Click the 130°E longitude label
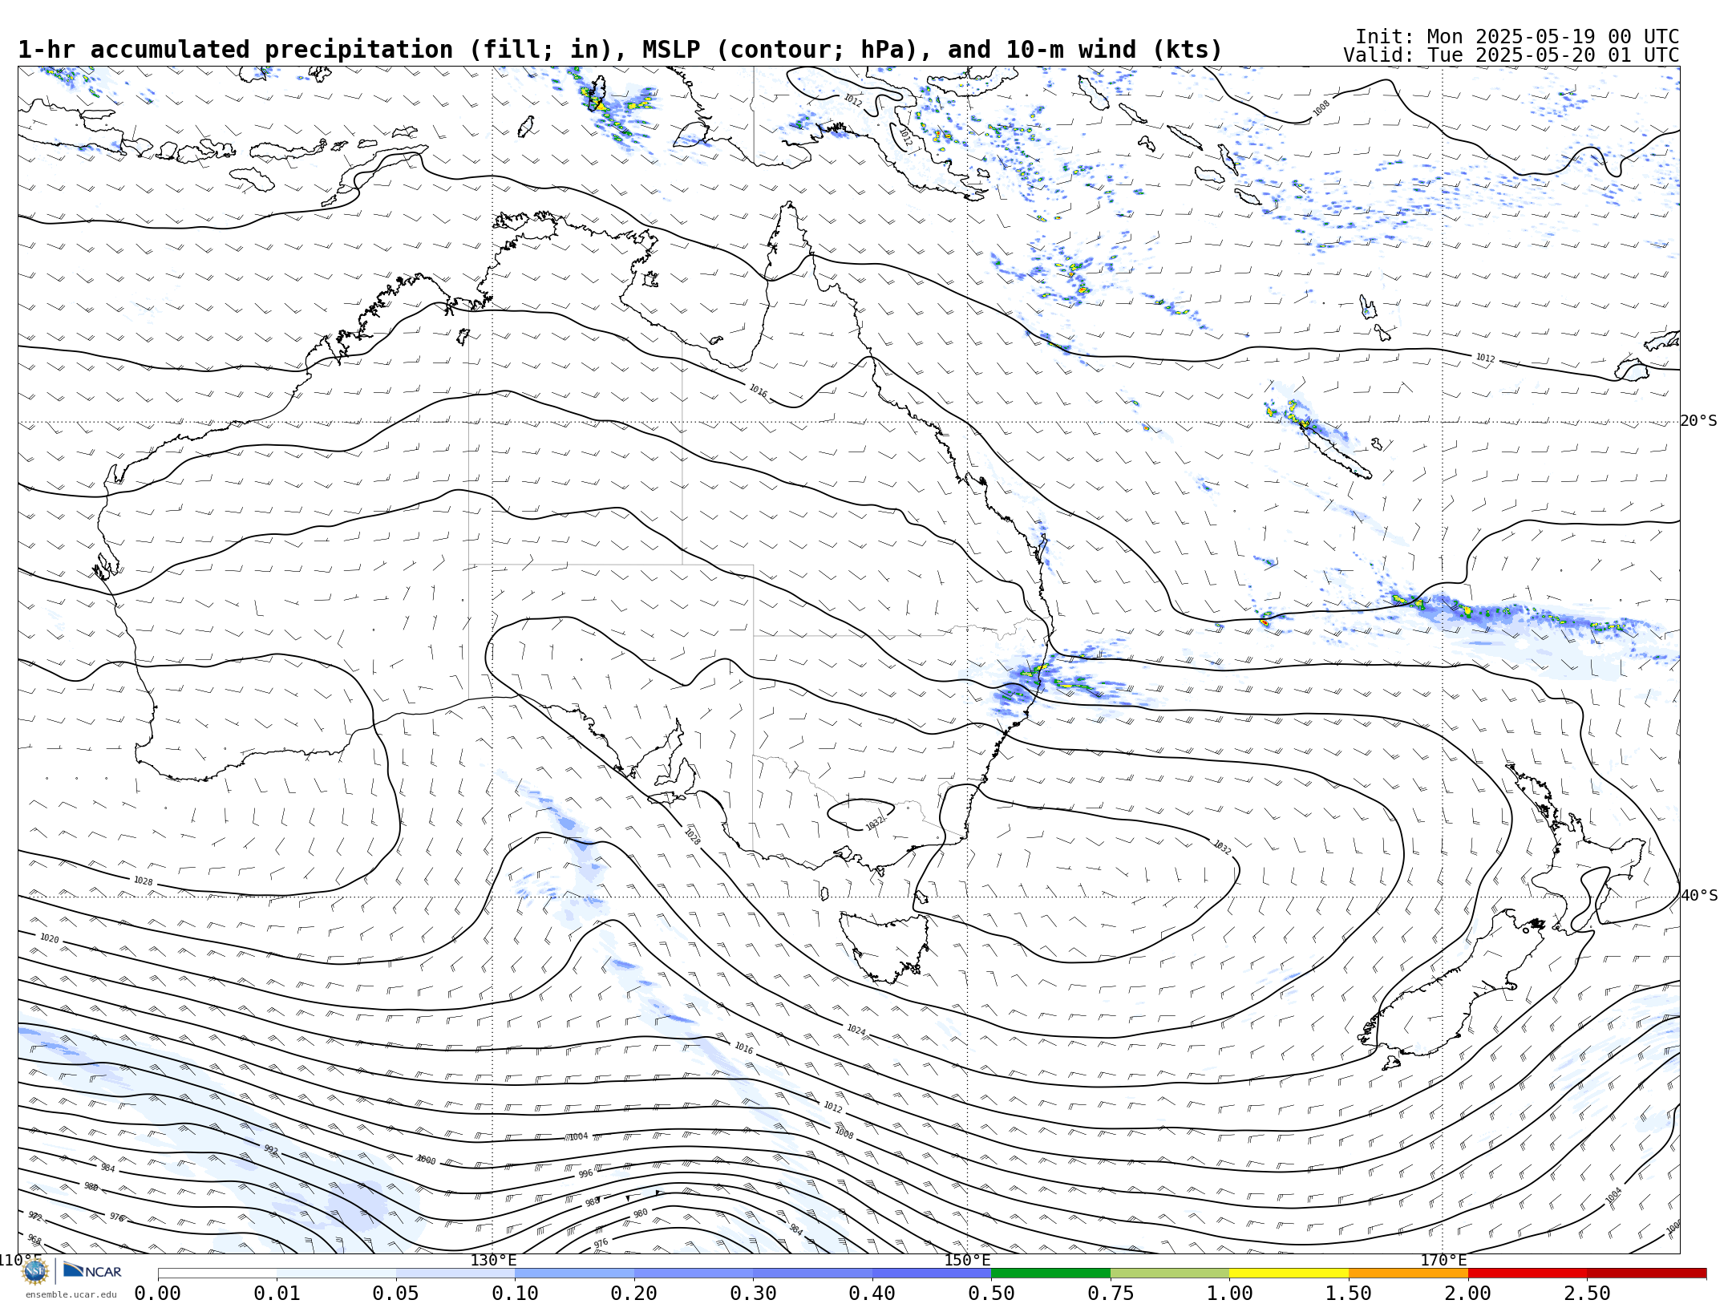The height and width of the screenshot is (1304, 1732). pos(493,1261)
